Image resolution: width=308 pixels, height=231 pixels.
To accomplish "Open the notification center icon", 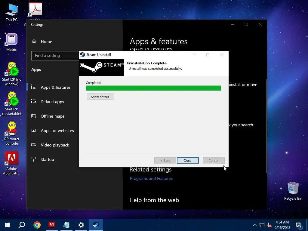I will (x=299, y=225).
